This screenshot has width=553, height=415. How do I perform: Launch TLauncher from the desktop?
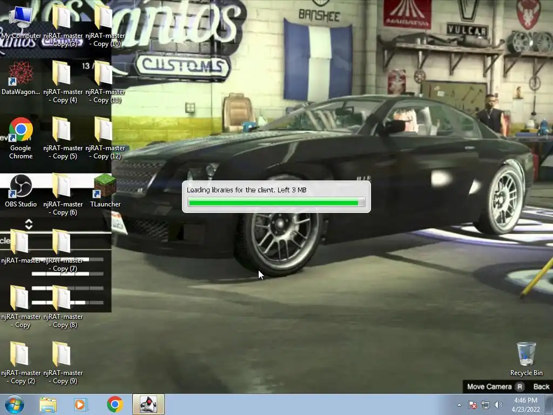pyautogui.click(x=105, y=191)
